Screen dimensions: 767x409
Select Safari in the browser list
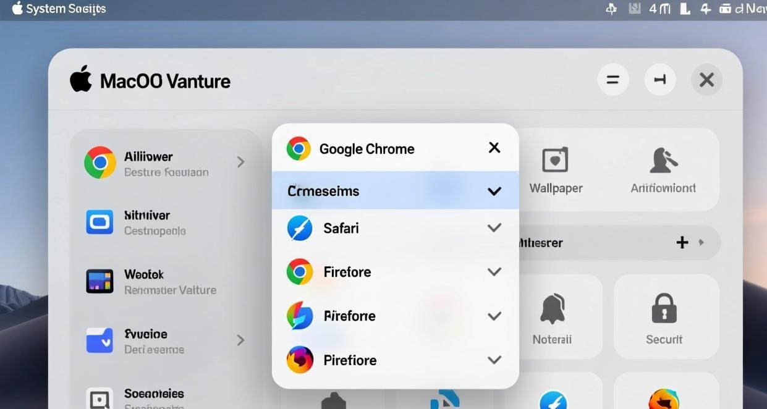tap(396, 228)
